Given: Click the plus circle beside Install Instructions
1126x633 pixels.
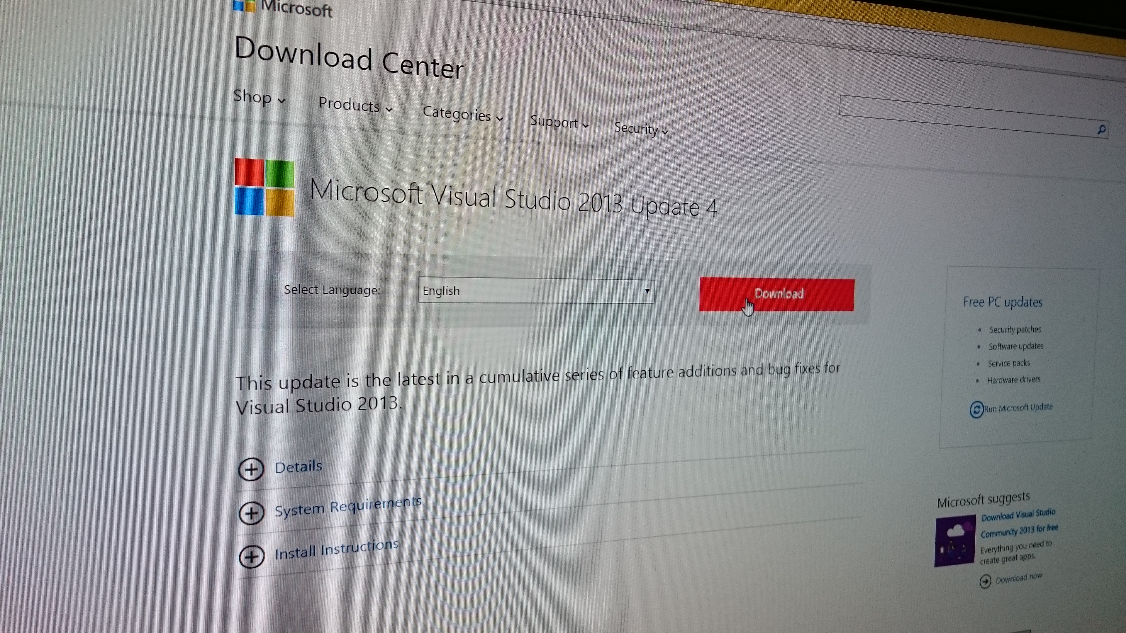Looking at the screenshot, I should (x=252, y=557).
